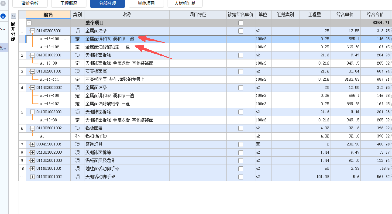Expand 011601001001 墙柱面活动脚手架 row
This screenshot has height=214, width=392.
click(x=32, y=168)
